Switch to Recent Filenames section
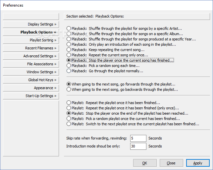213x170 pixels. tap(31, 48)
